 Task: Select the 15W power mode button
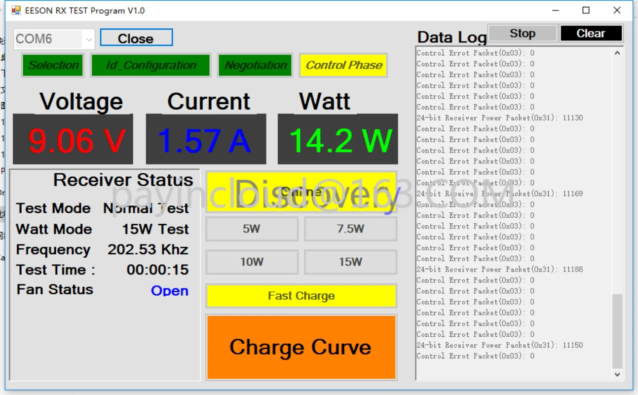point(350,262)
